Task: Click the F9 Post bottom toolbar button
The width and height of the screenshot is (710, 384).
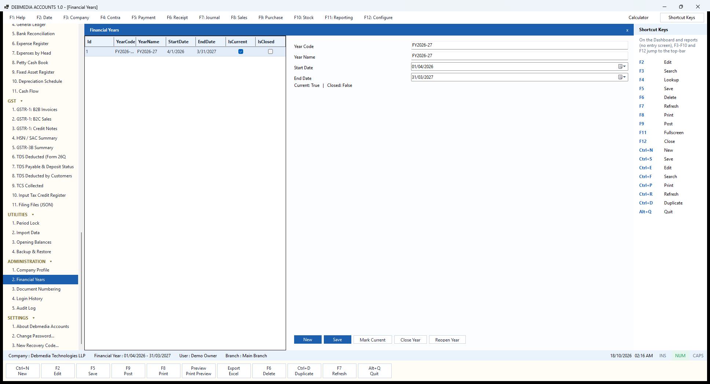Action: point(128,371)
